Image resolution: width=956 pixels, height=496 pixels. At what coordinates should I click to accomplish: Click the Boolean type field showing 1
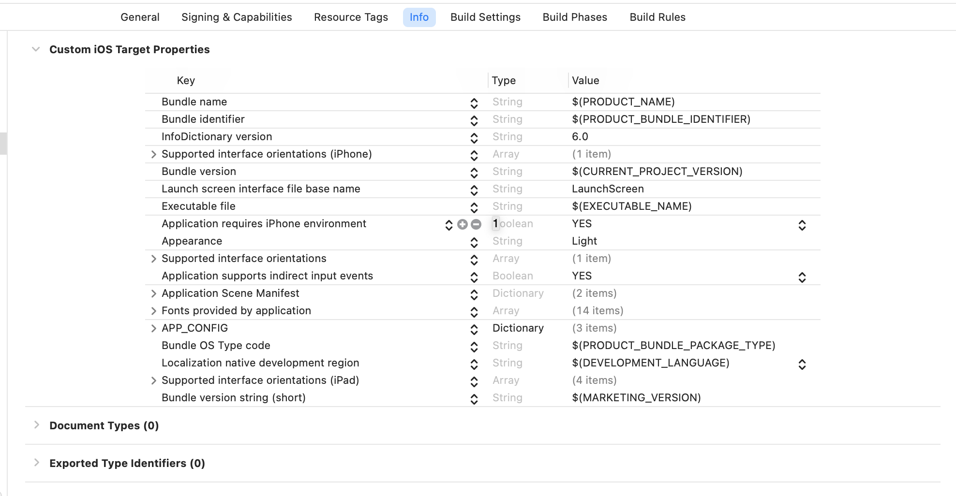point(495,224)
